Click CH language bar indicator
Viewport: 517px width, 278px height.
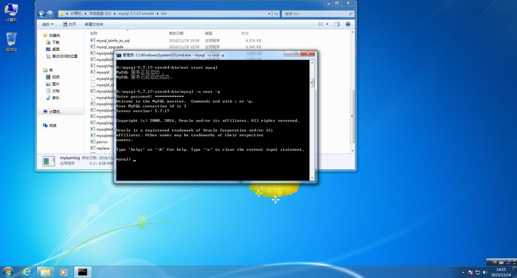[495, 262]
